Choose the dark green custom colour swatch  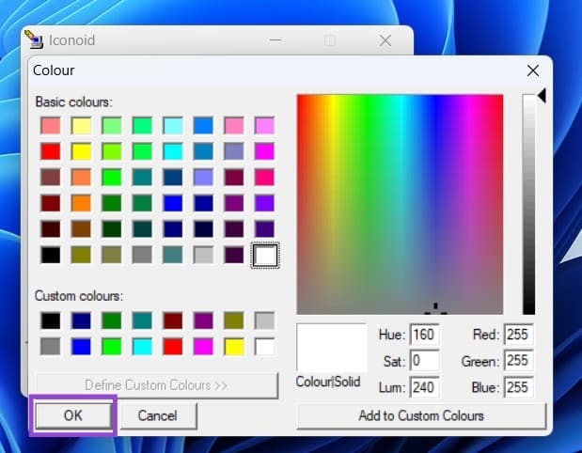tap(111, 320)
